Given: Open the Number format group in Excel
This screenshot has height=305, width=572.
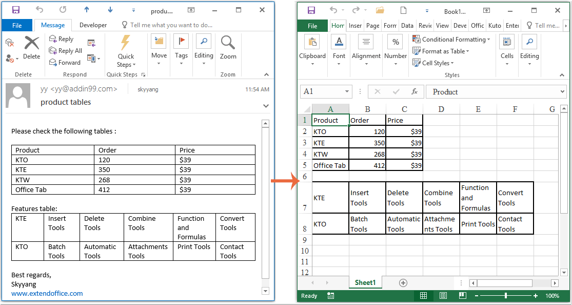Looking at the screenshot, I should (396, 51).
